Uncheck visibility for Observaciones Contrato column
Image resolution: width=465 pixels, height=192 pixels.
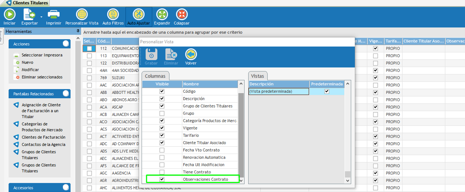click(x=162, y=179)
